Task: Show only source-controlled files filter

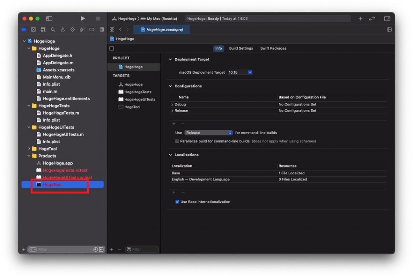Action: 101,249
